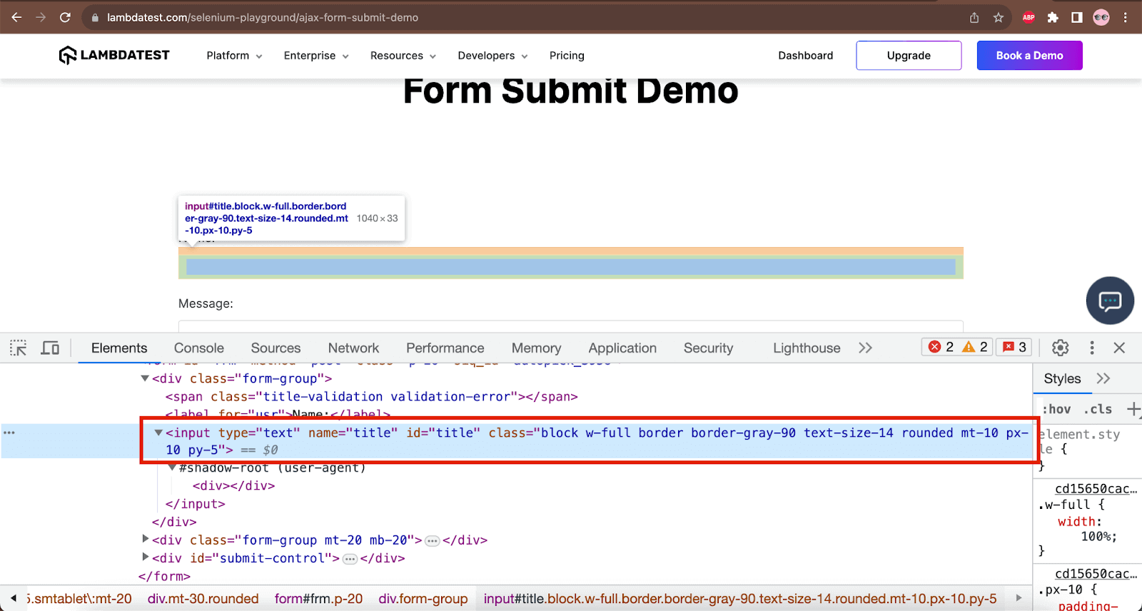Click the Book a Demo button
This screenshot has width=1142, height=611.
pyautogui.click(x=1029, y=56)
